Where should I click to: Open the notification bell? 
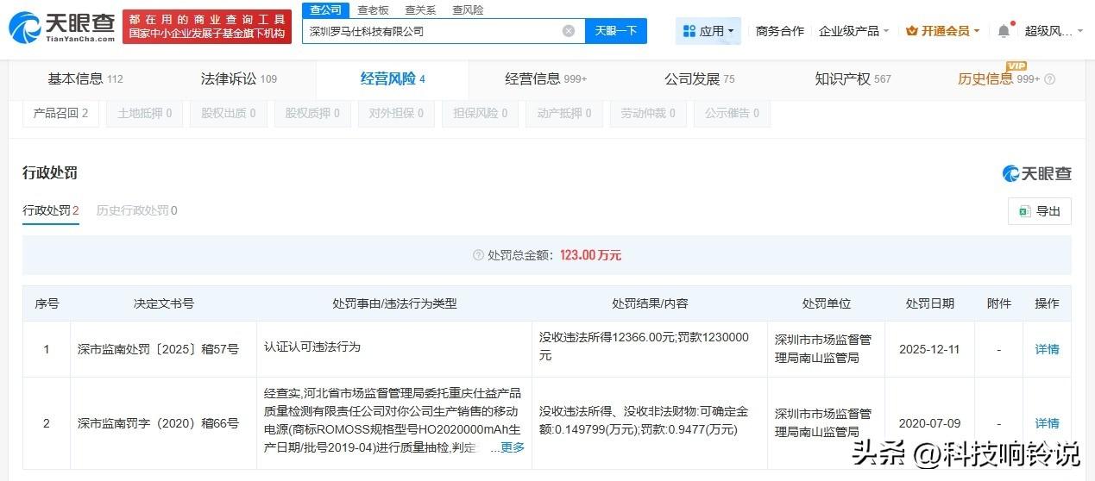(1004, 31)
